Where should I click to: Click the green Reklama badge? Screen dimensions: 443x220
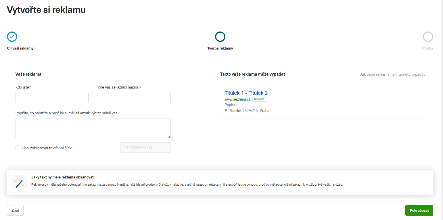(x=259, y=99)
